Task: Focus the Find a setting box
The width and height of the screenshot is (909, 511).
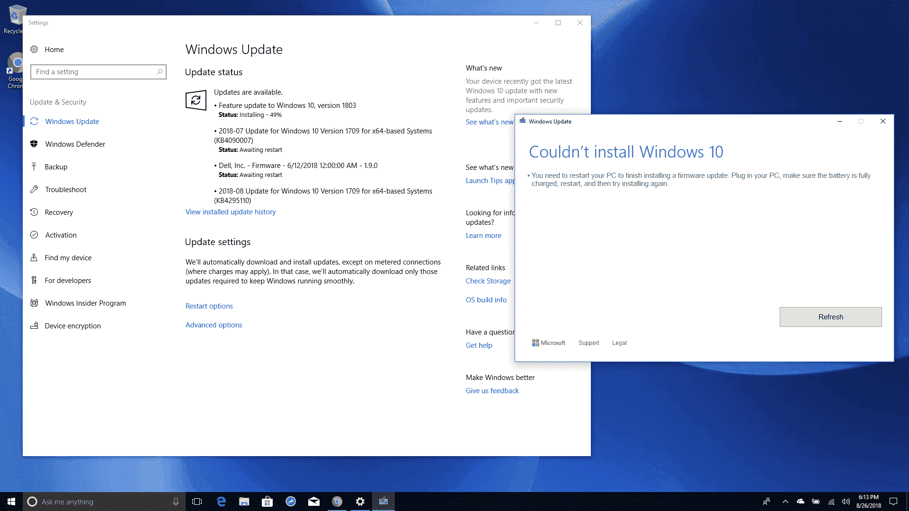Action: click(98, 72)
